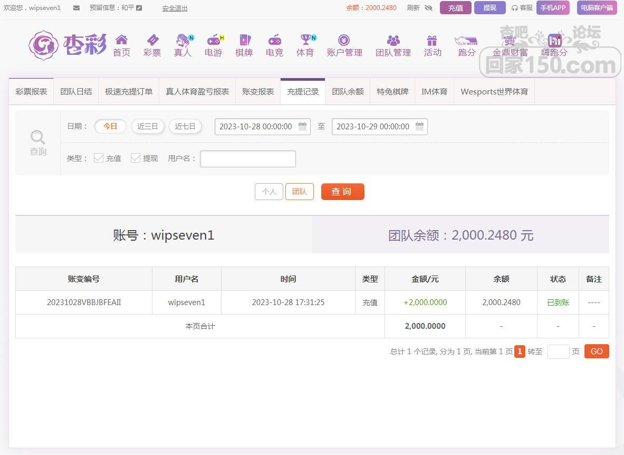Select the 电游 game controller icon
The image size is (624, 455).
tap(213, 40)
